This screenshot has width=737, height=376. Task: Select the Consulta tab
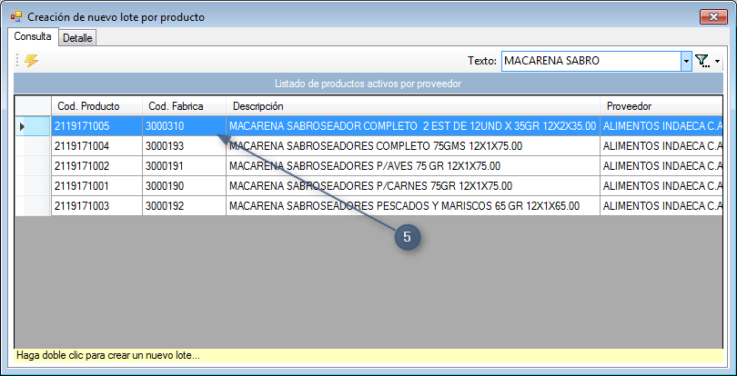tap(33, 36)
